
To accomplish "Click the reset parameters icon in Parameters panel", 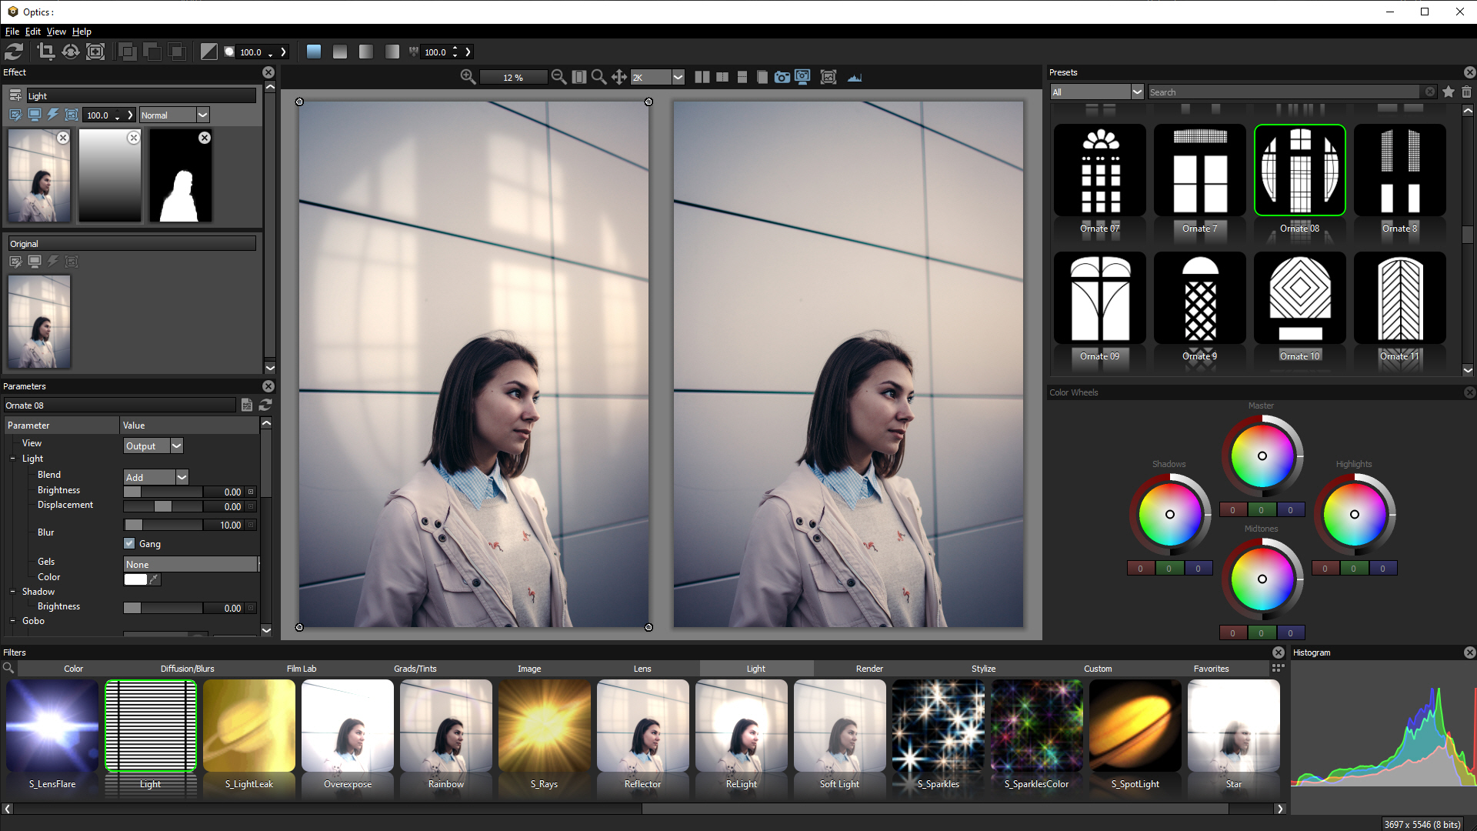I will pyautogui.click(x=265, y=405).
